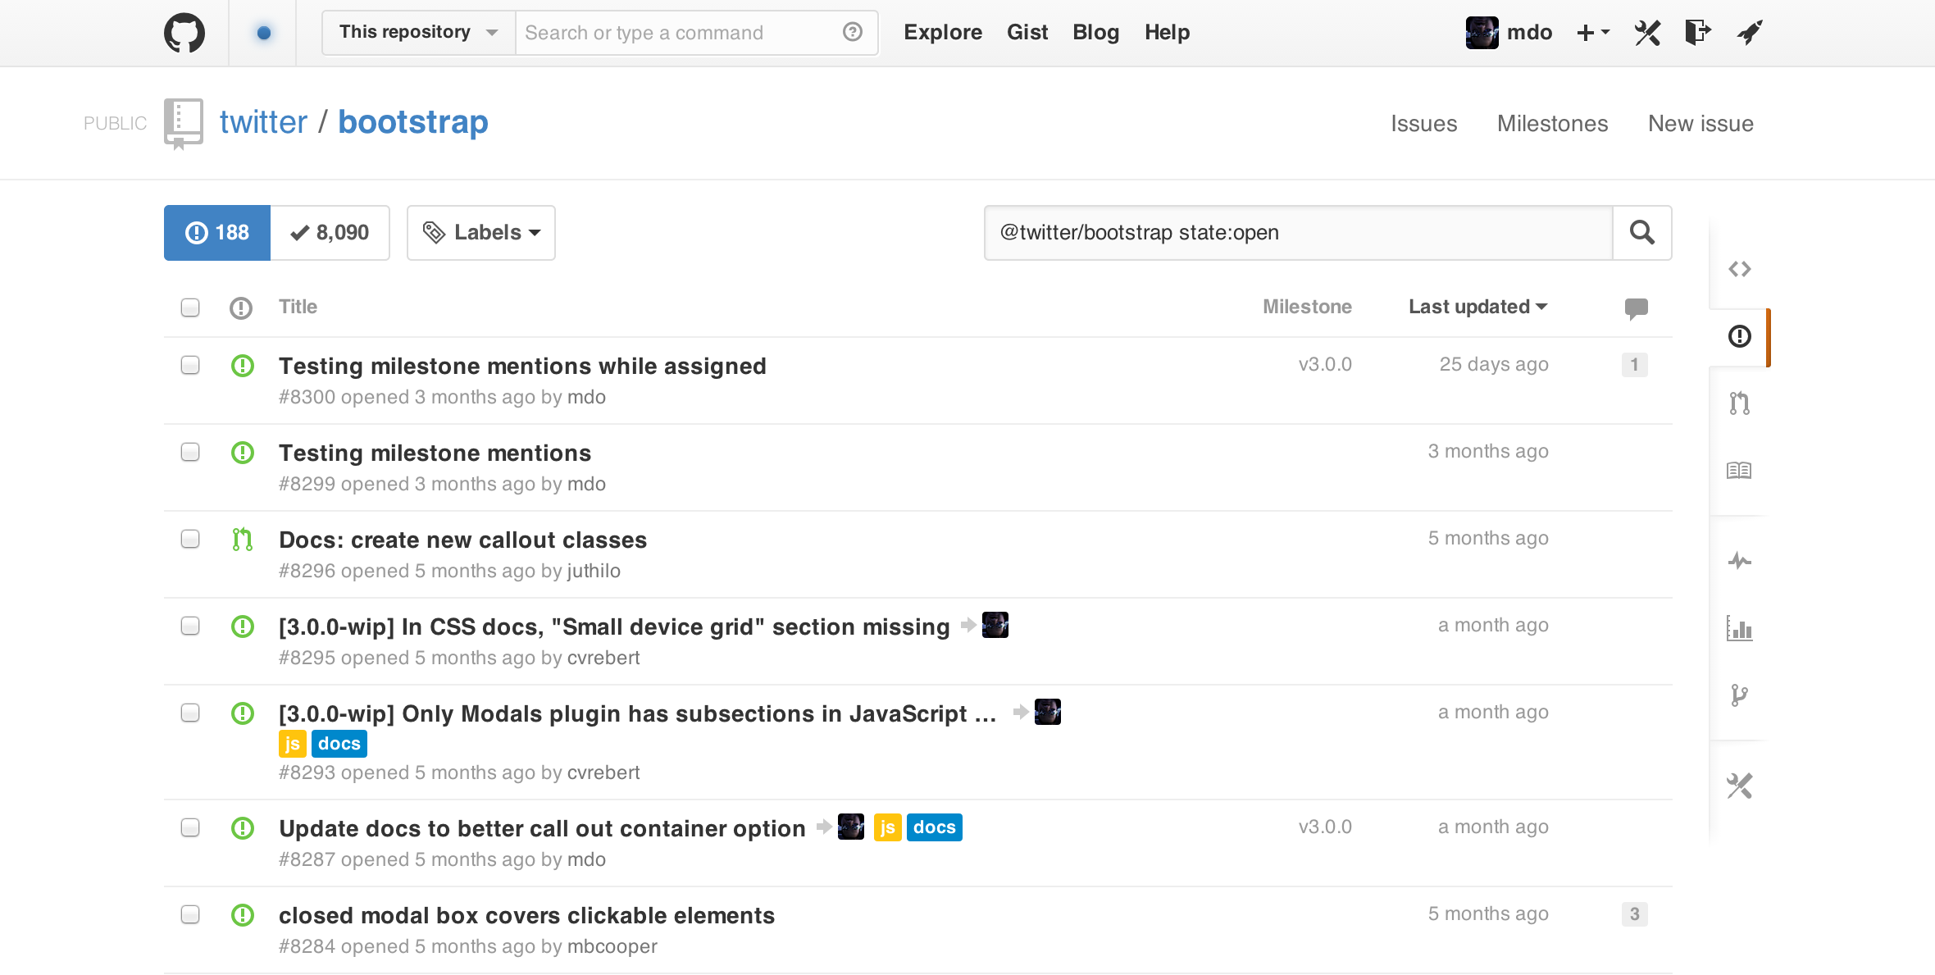Viewport: 1935px width, 975px height.
Task: Open the Code tab icon in the sidebar
Action: pyautogui.click(x=1739, y=269)
